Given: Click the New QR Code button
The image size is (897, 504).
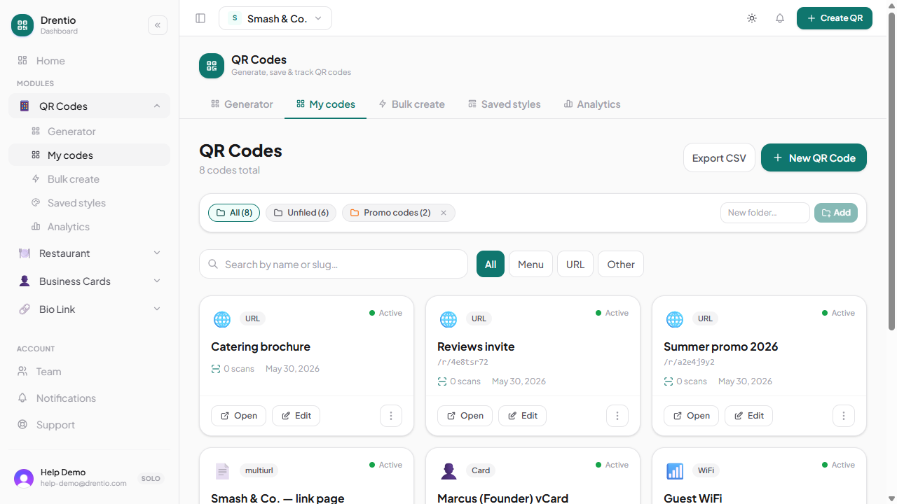Looking at the screenshot, I should pos(814,157).
